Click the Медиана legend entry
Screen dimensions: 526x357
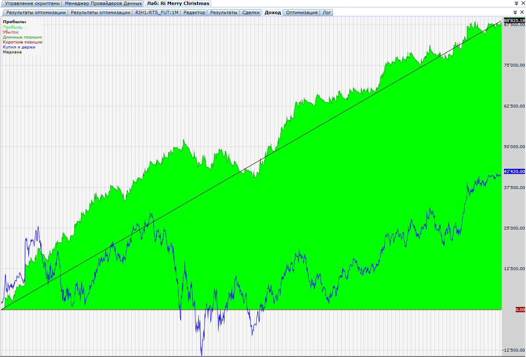pos(12,52)
